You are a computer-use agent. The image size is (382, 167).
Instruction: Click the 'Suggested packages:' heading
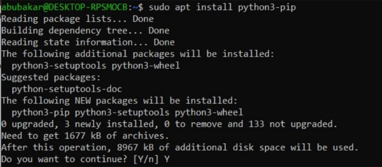[x=51, y=78]
